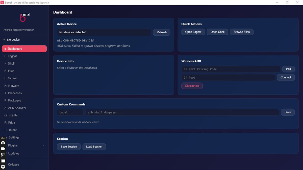Focus the IP:Port connect field
This screenshot has width=303, height=170.
pyautogui.click(x=228, y=78)
